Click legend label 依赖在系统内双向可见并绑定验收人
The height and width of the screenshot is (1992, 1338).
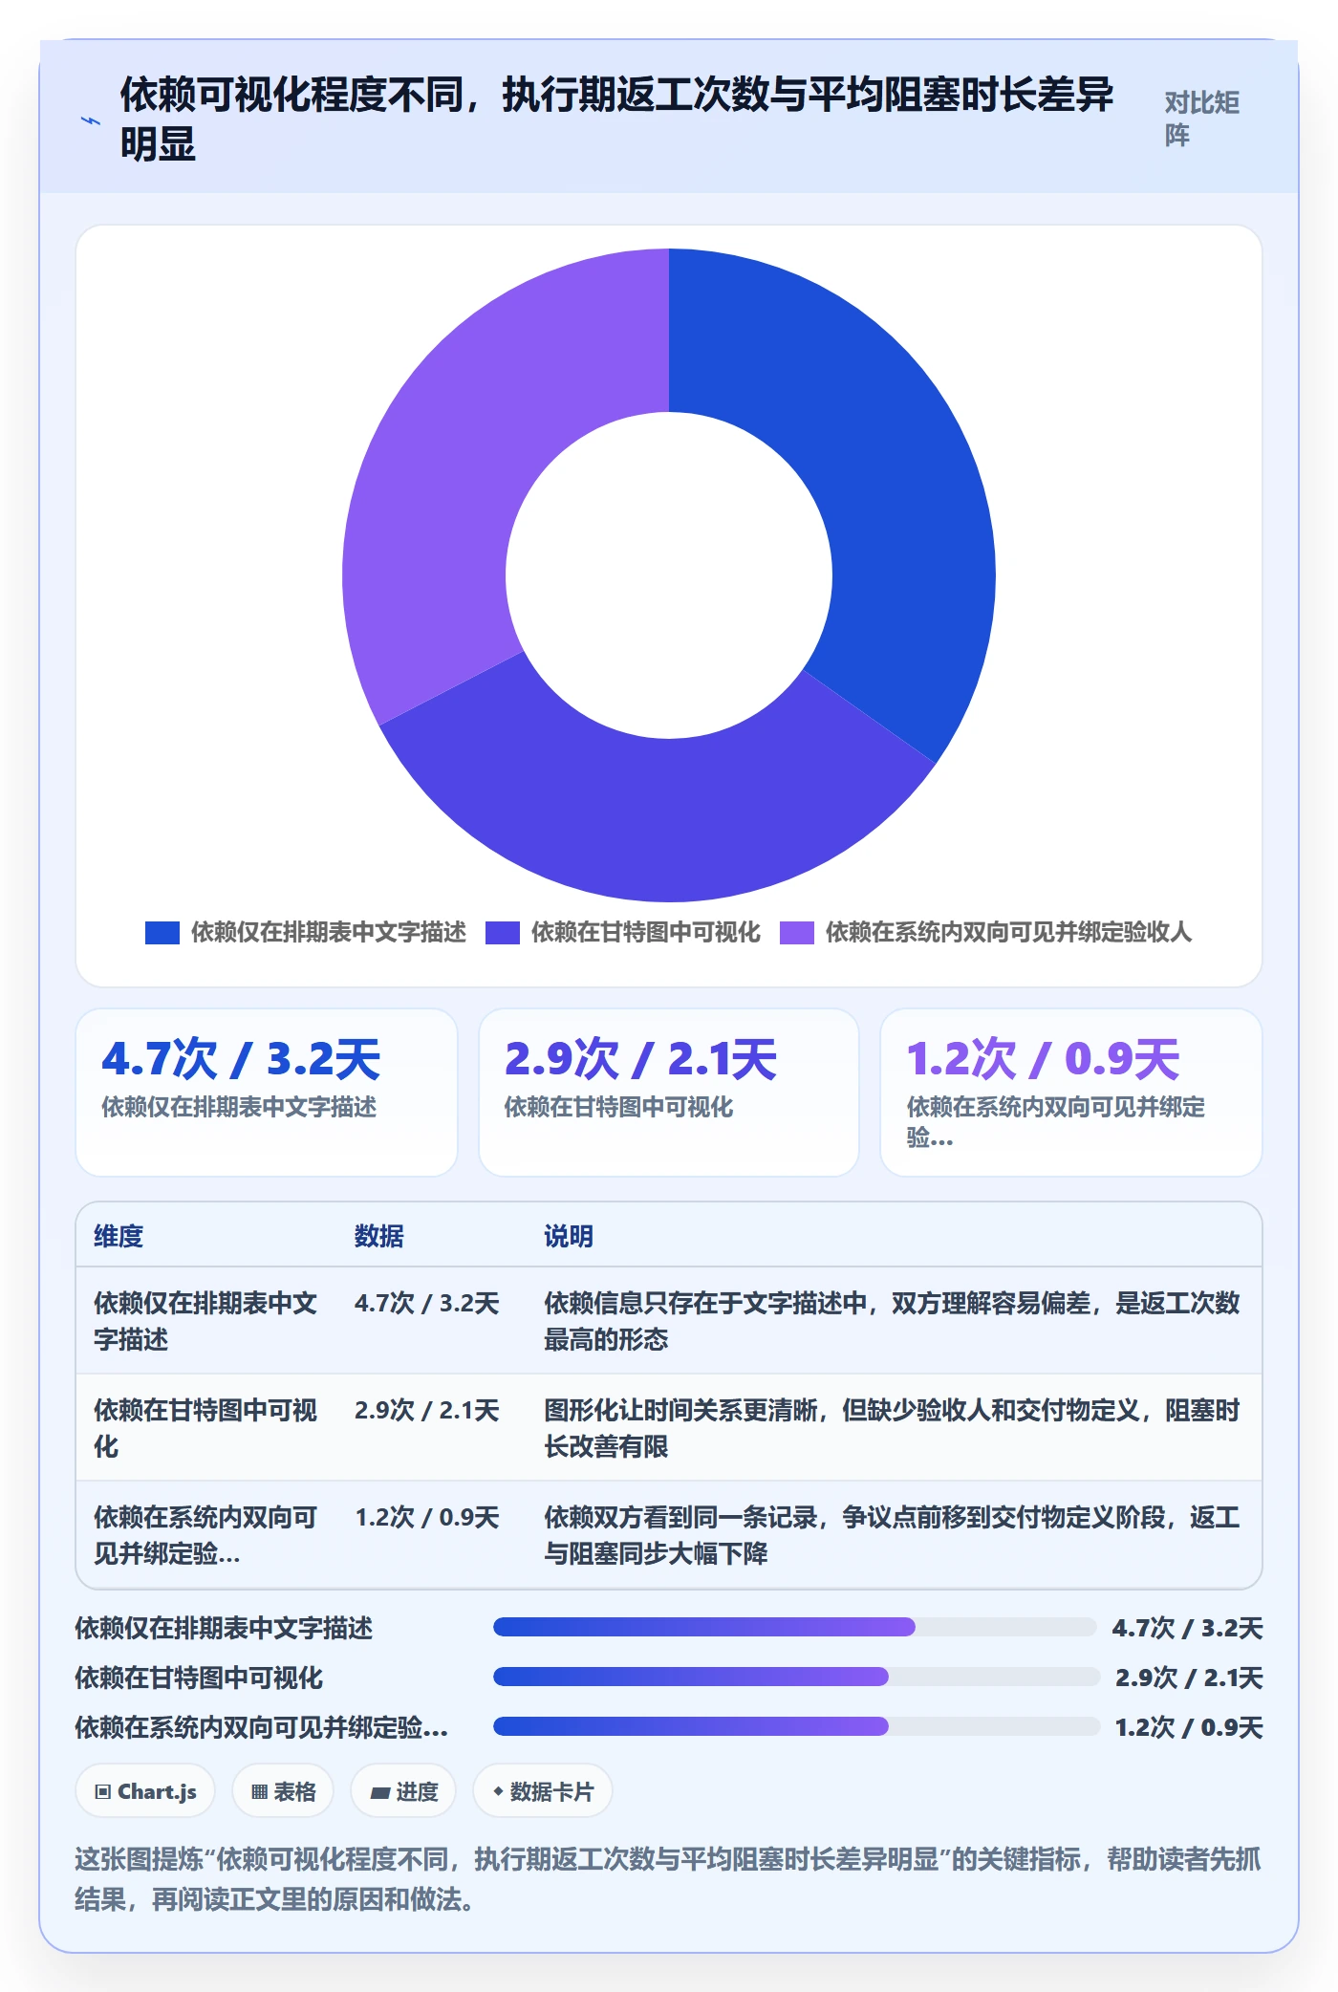click(1009, 933)
